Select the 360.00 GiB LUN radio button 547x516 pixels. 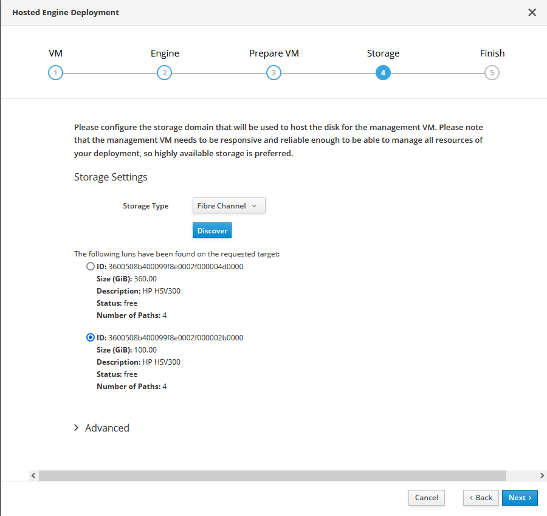tap(91, 267)
